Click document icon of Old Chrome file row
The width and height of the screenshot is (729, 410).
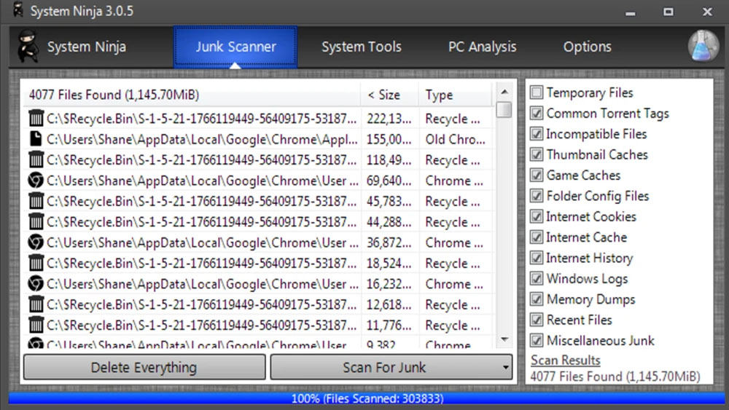coord(35,139)
